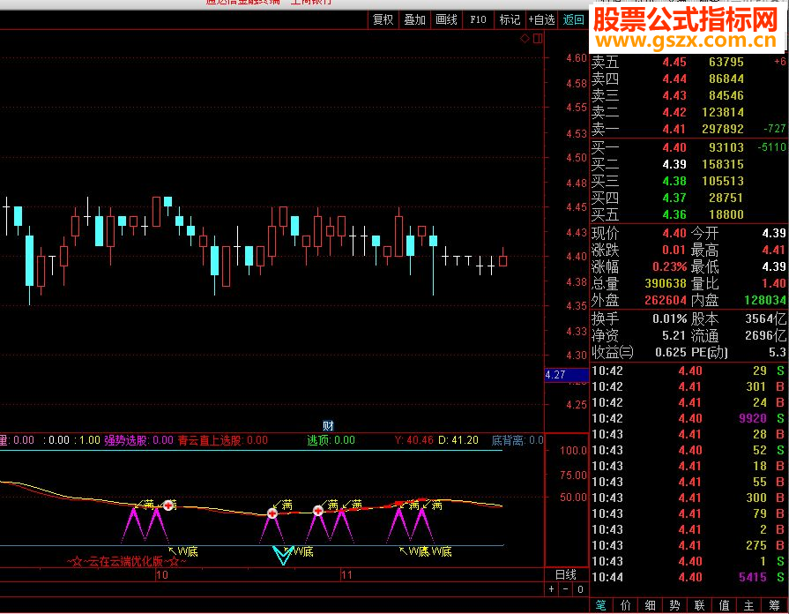789x614 pixels.
Task: Click the D: 41.20 indicator value
Action: click(458, 440)
